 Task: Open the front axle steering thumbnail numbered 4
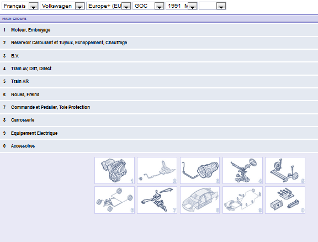click(242, 170)
